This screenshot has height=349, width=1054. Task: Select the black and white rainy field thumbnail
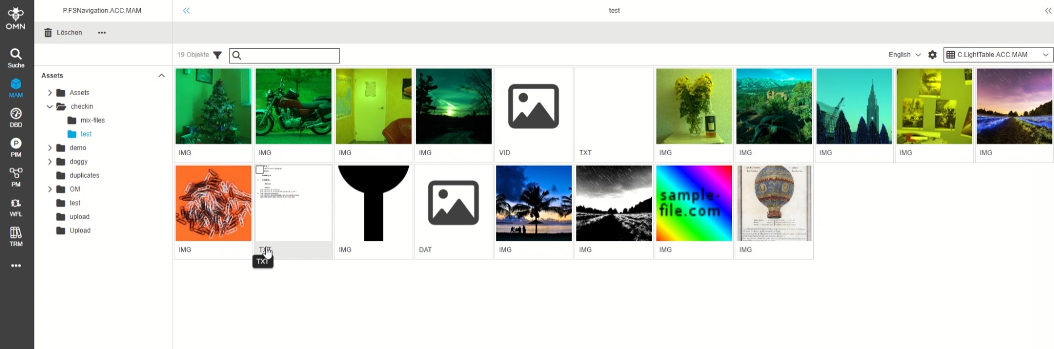coord(614,203)
